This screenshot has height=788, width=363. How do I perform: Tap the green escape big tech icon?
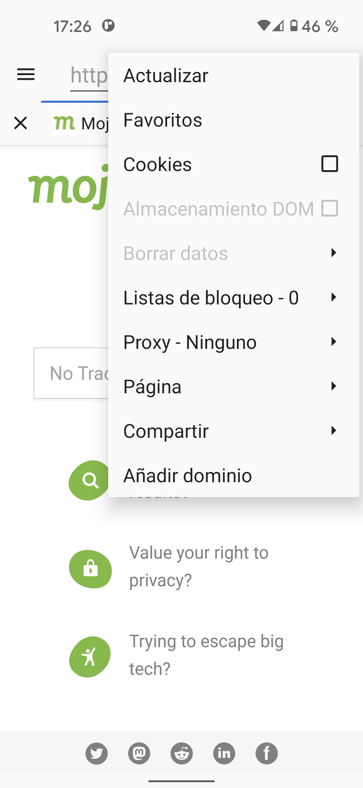90,657
